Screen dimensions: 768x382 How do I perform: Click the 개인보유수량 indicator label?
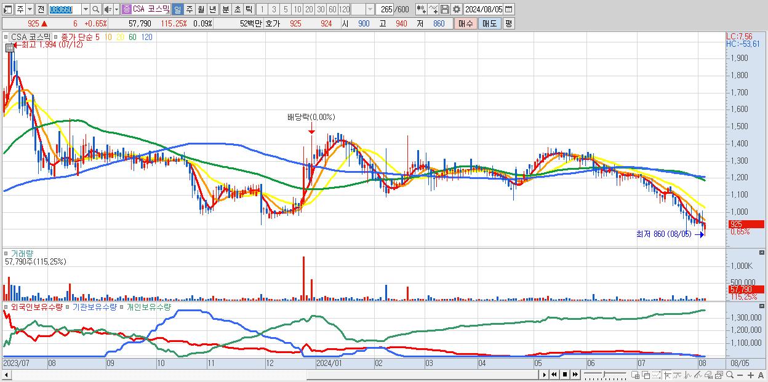tap(148, 306)
